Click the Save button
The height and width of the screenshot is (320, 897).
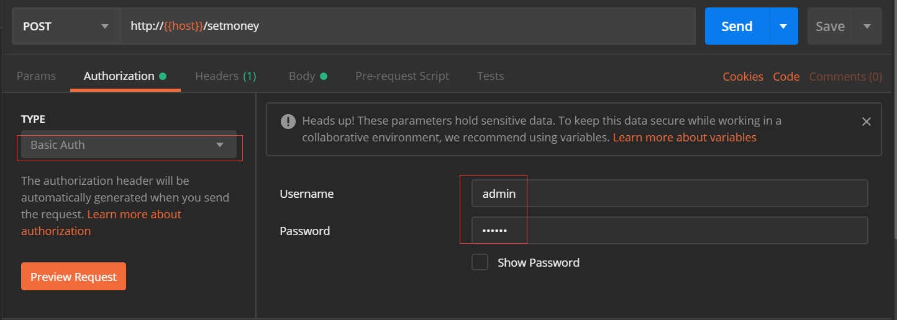click(830, 26)
